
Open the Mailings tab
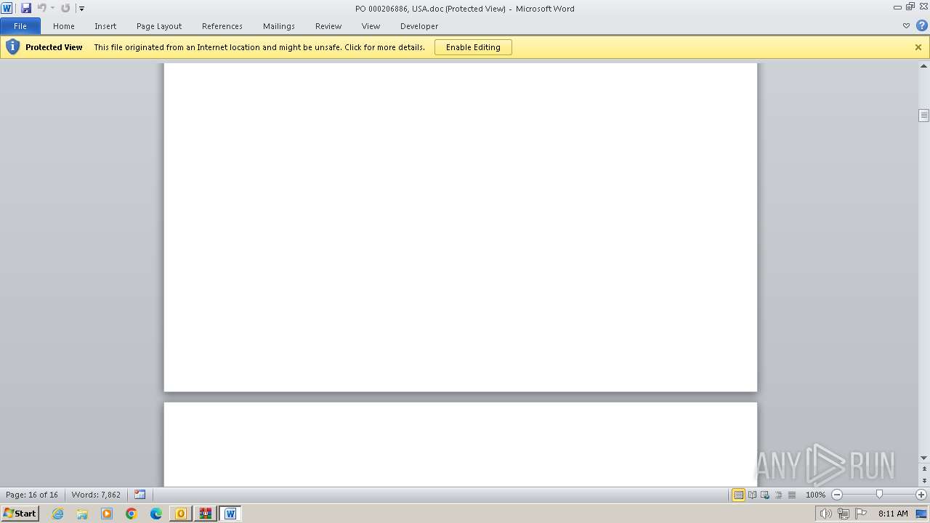pos(279,26)
